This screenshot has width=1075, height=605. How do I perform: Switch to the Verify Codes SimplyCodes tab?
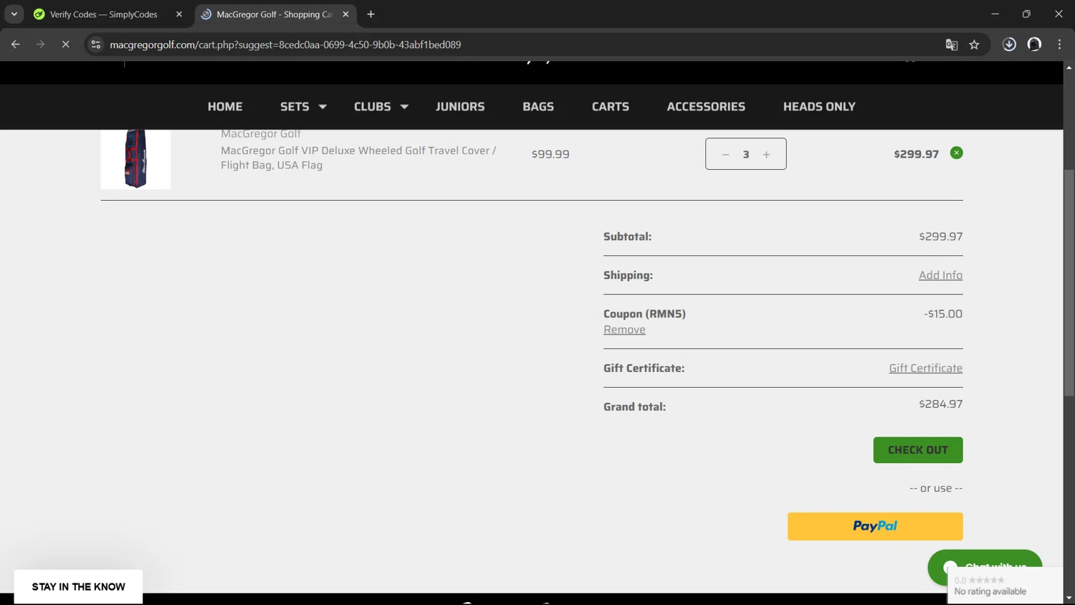tap(104, 14)
